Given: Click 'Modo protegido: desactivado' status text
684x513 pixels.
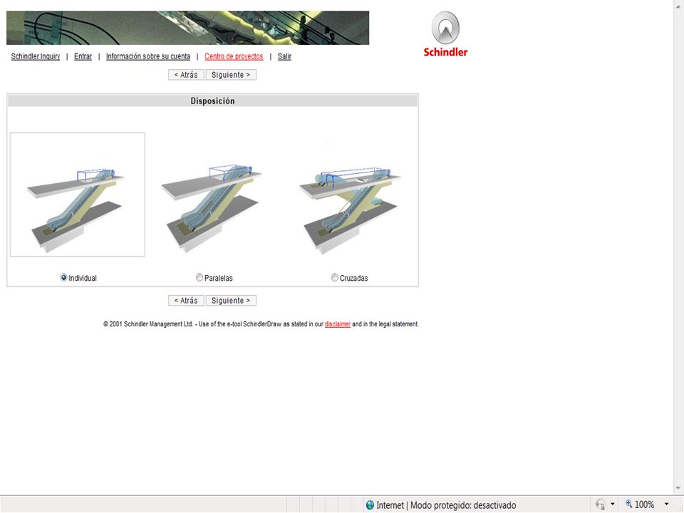Looking at the screenshot, I should pos(463,505).
